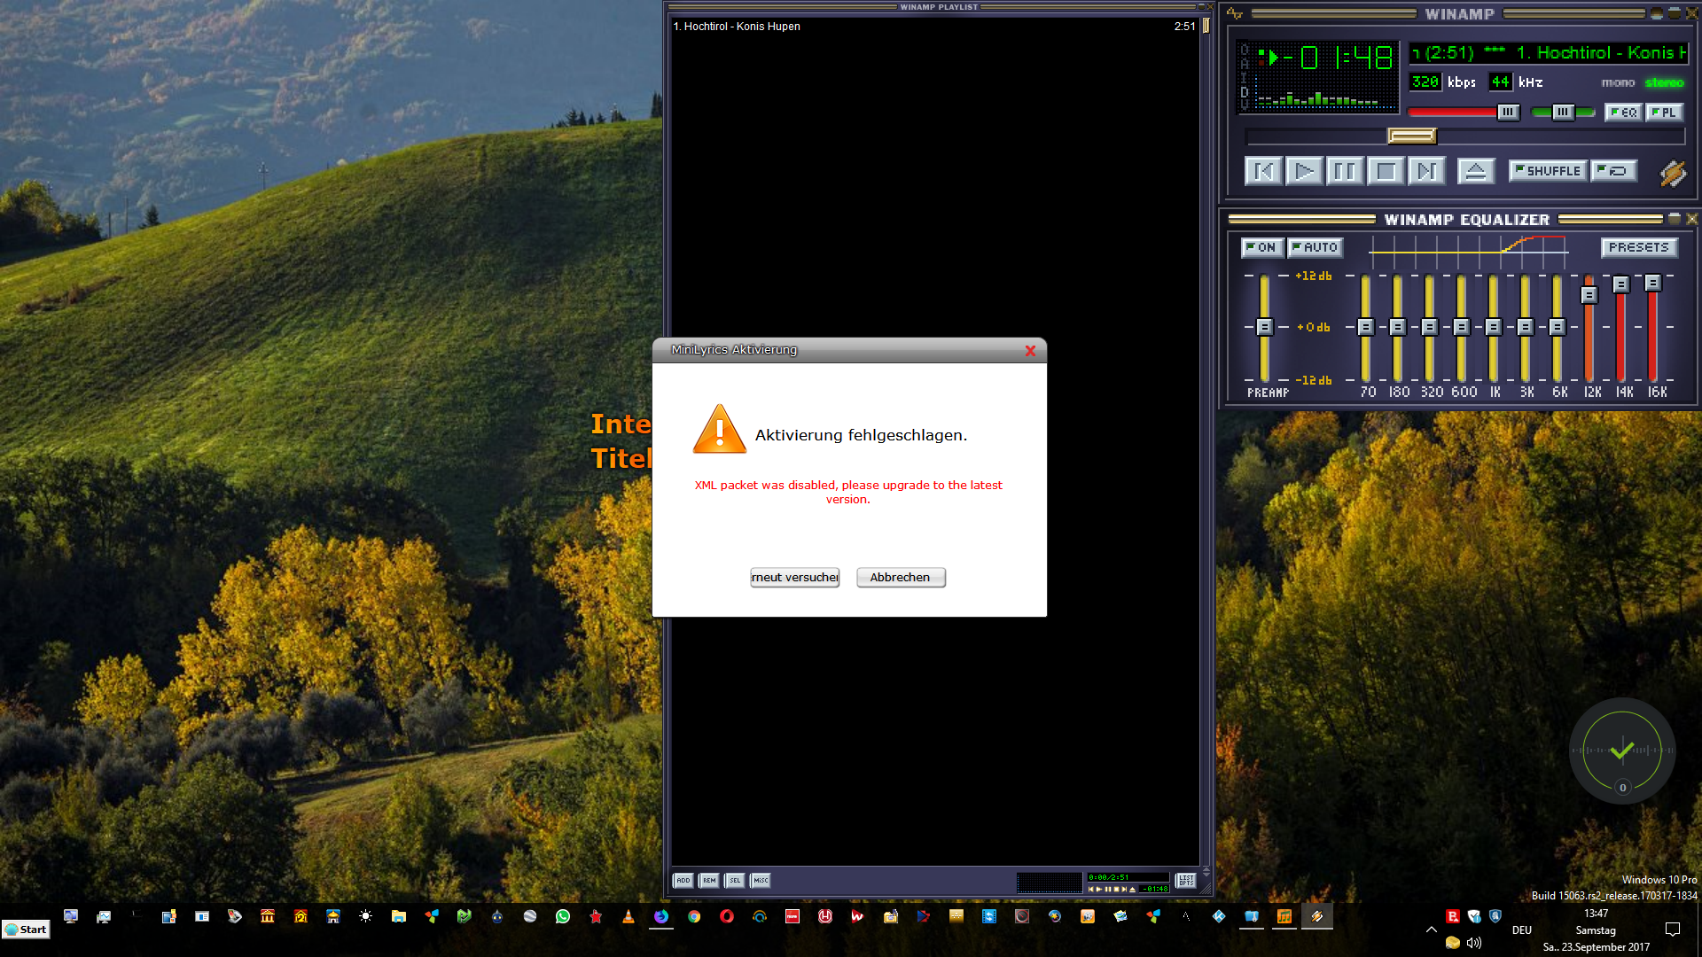Show hidden tray icons chevron
This screenshot has height=957, width=1702.
1432,930
